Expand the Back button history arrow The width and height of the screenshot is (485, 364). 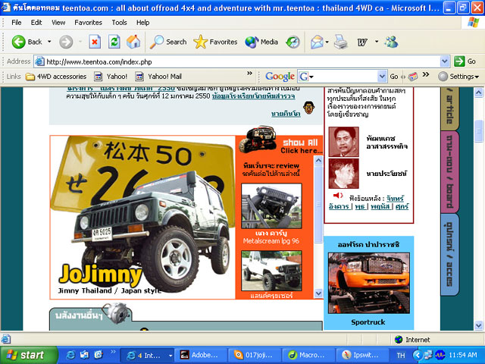(x=51, y=42)
